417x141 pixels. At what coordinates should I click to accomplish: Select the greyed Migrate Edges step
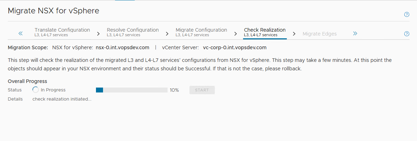pyautogui.click(x=320, y=34)
